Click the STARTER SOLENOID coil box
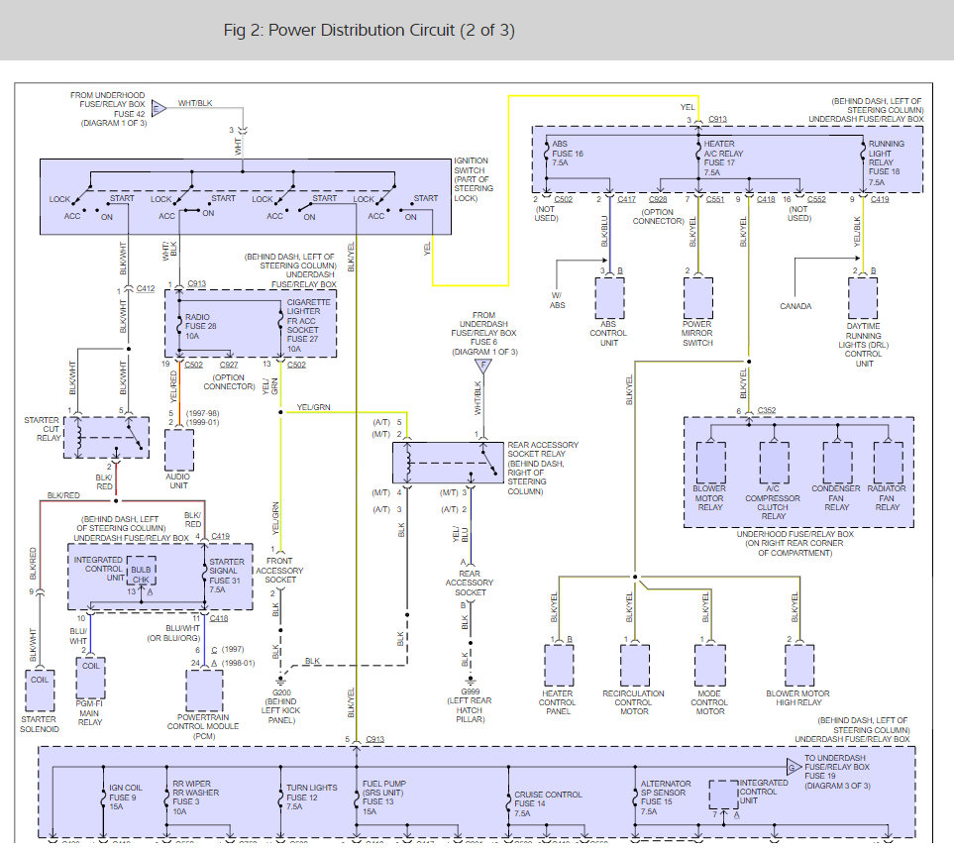The image size is (954, 850). pyautogui.click(x=40, y=690)
